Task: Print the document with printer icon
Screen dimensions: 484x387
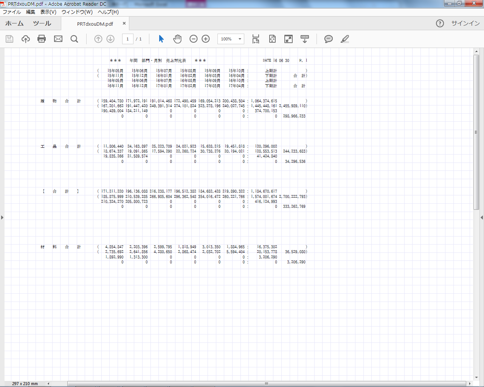Action: [42, 39]
